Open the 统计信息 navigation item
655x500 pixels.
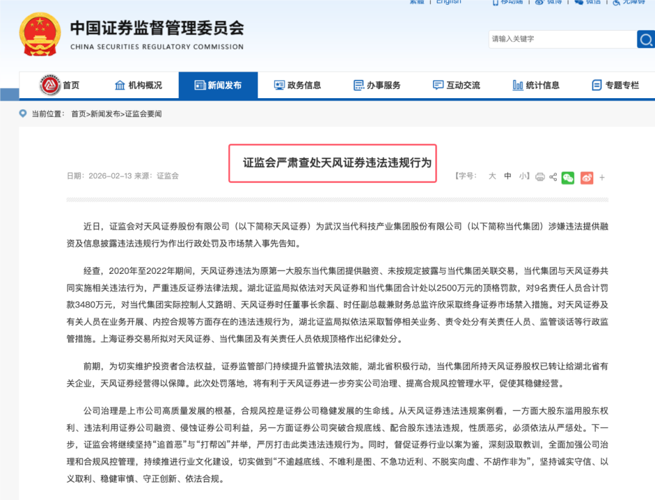point(536,85)
